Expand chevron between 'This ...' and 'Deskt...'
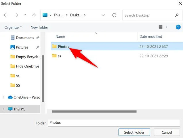 click(x=67, y=15)
